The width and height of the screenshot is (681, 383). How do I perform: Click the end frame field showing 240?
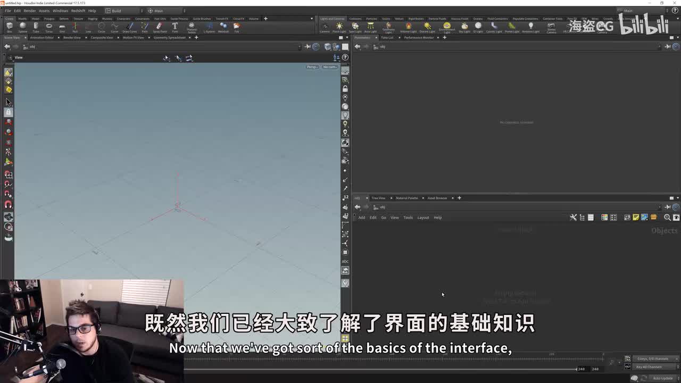point(595,369)
